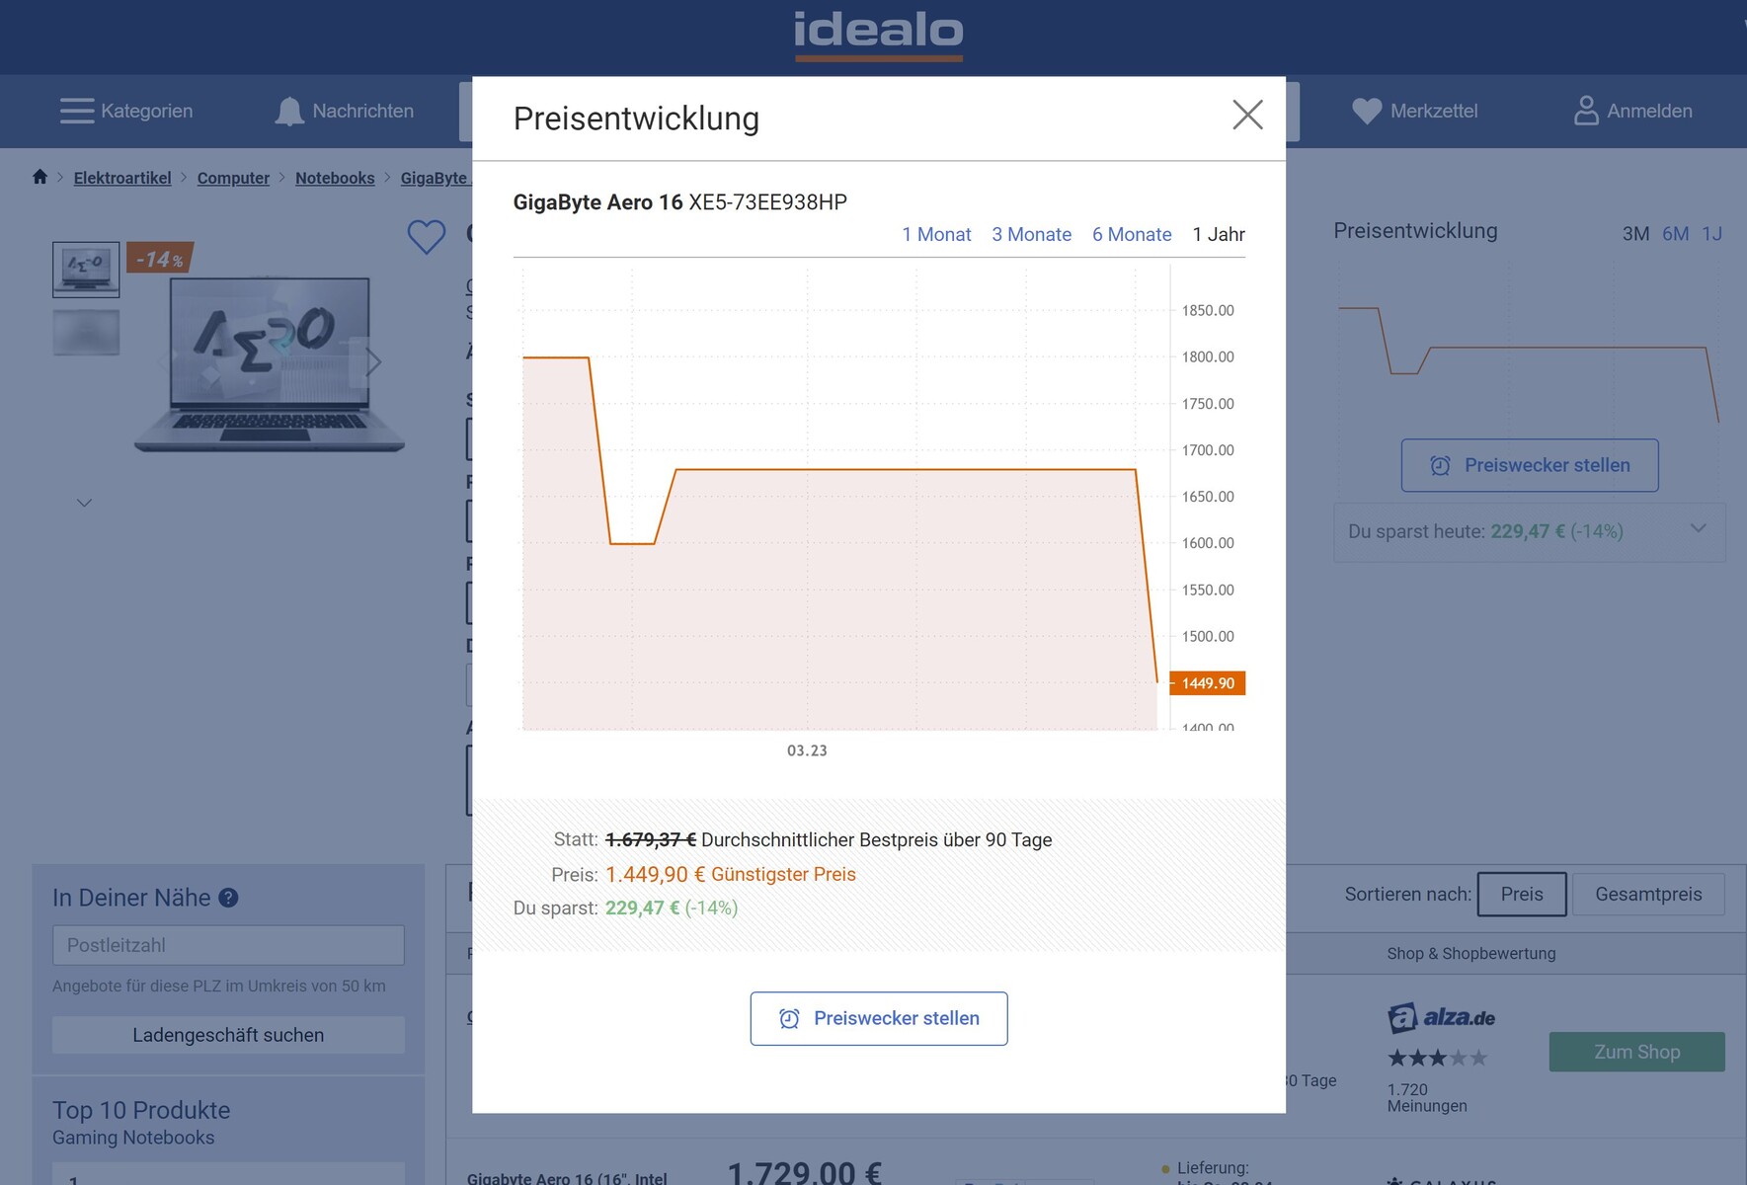Select the 3 Monate price range

pos(1031,234)
